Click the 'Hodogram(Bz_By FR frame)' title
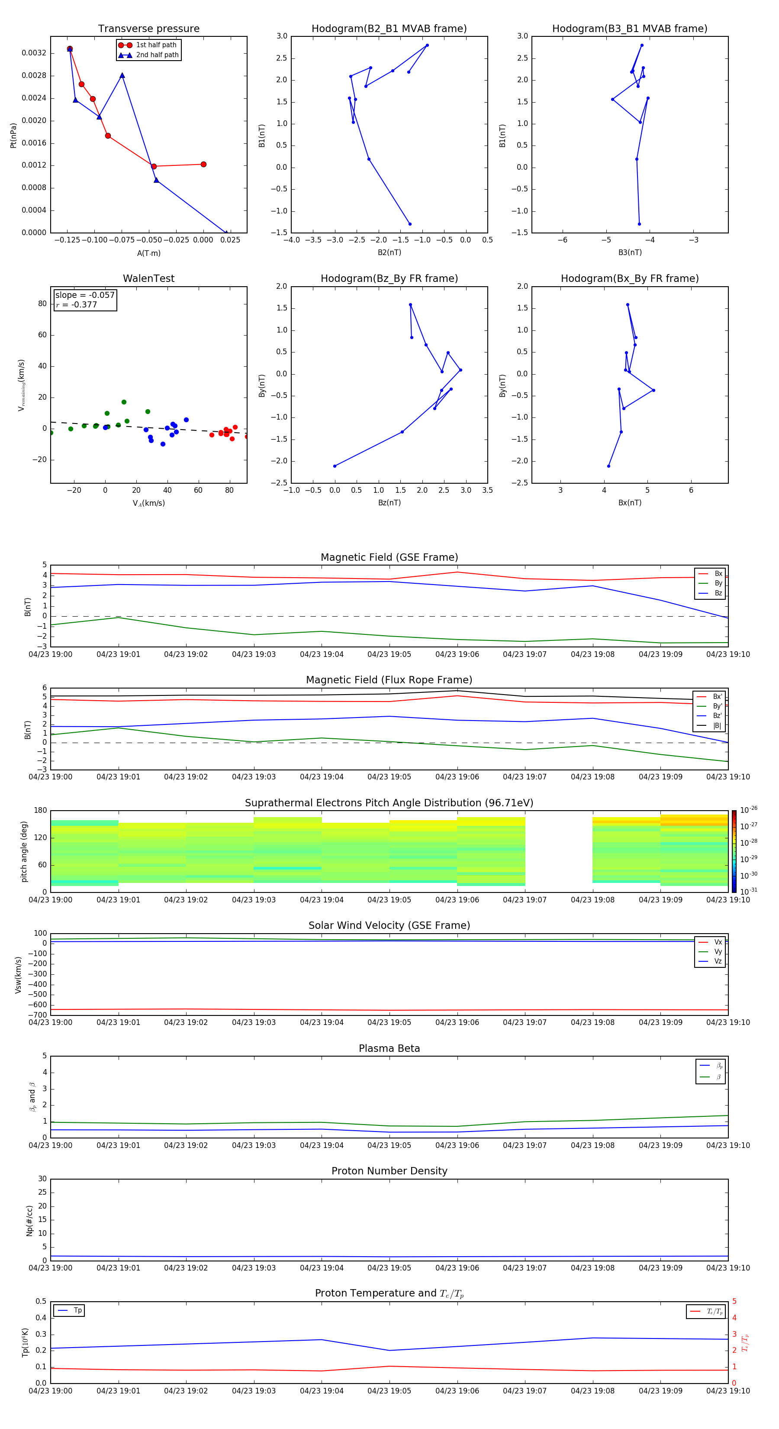This screenshot has width=779, height=1429. click(x=389, y=278)
